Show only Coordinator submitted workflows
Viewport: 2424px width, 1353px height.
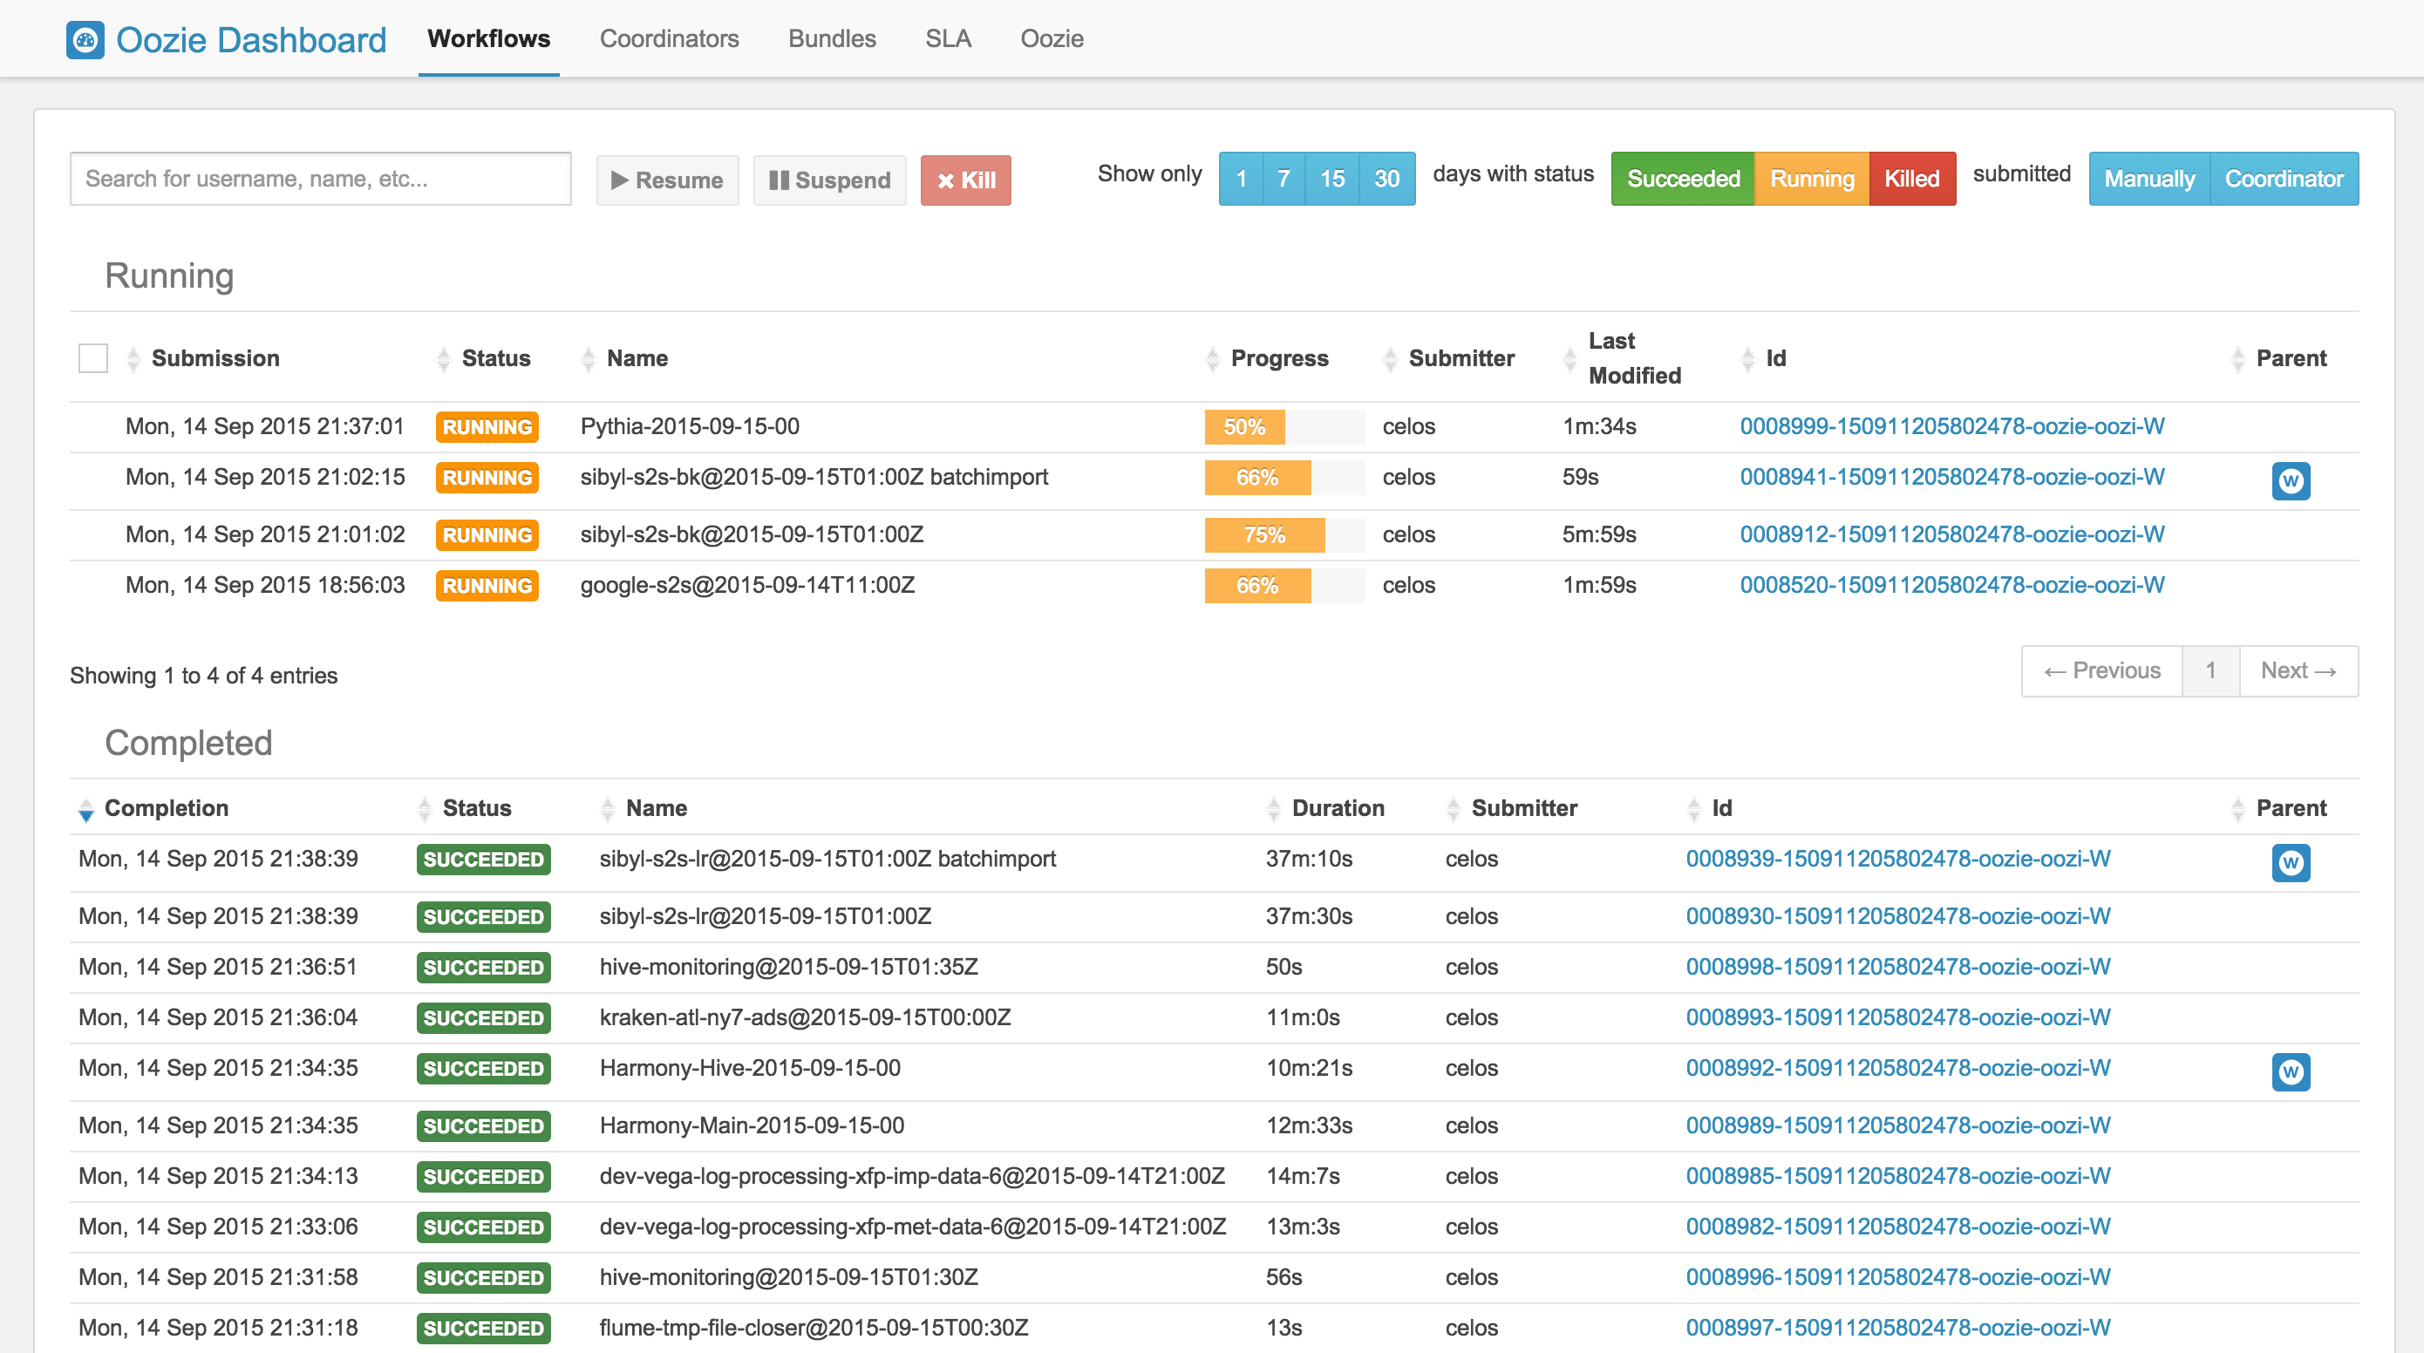2283,179
